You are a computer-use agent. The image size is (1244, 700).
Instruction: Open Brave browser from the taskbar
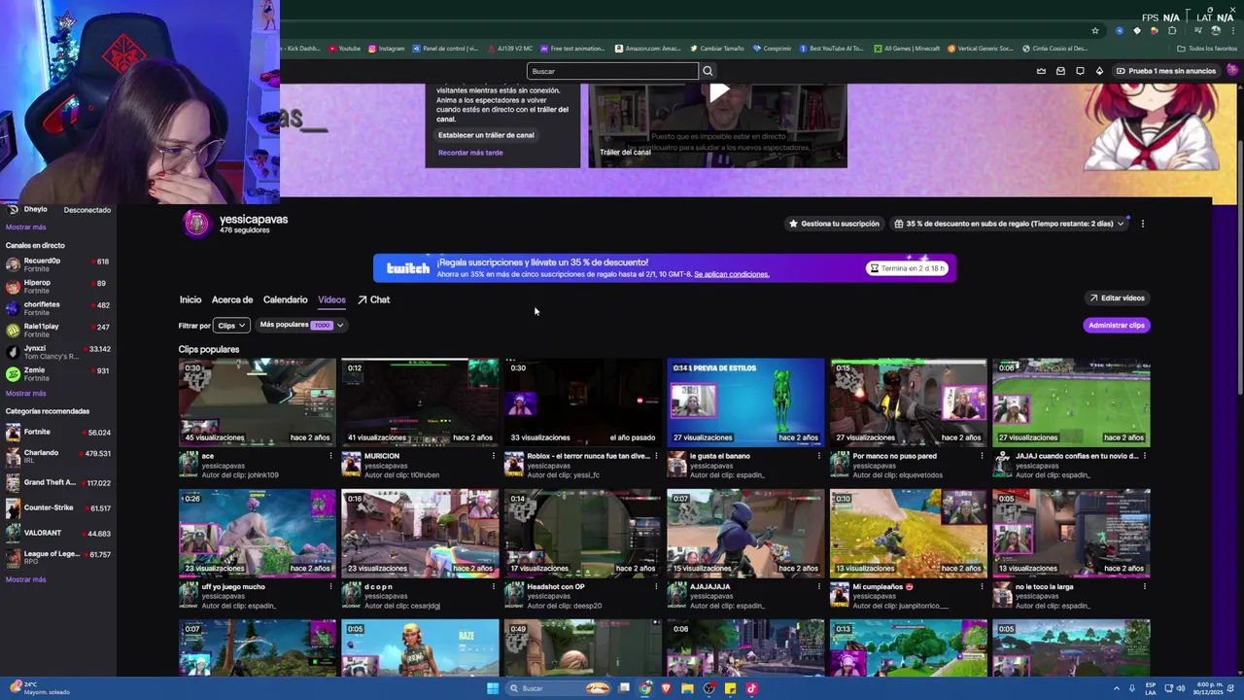coord(666,688)
